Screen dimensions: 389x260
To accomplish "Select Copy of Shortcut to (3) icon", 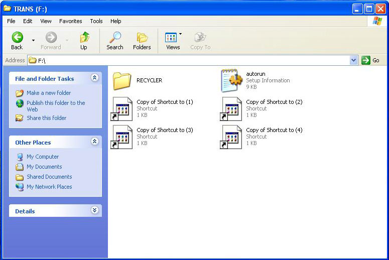I will pyautogui.click(x=121, y=137).
